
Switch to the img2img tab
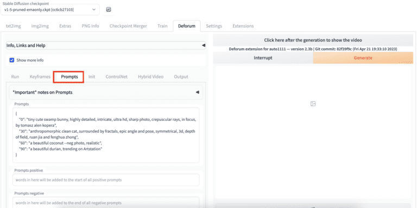point(40,26)
